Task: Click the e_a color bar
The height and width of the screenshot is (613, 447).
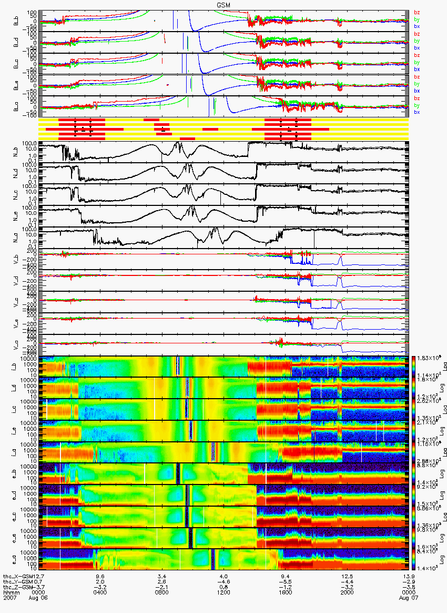Action: click(413, 560)
